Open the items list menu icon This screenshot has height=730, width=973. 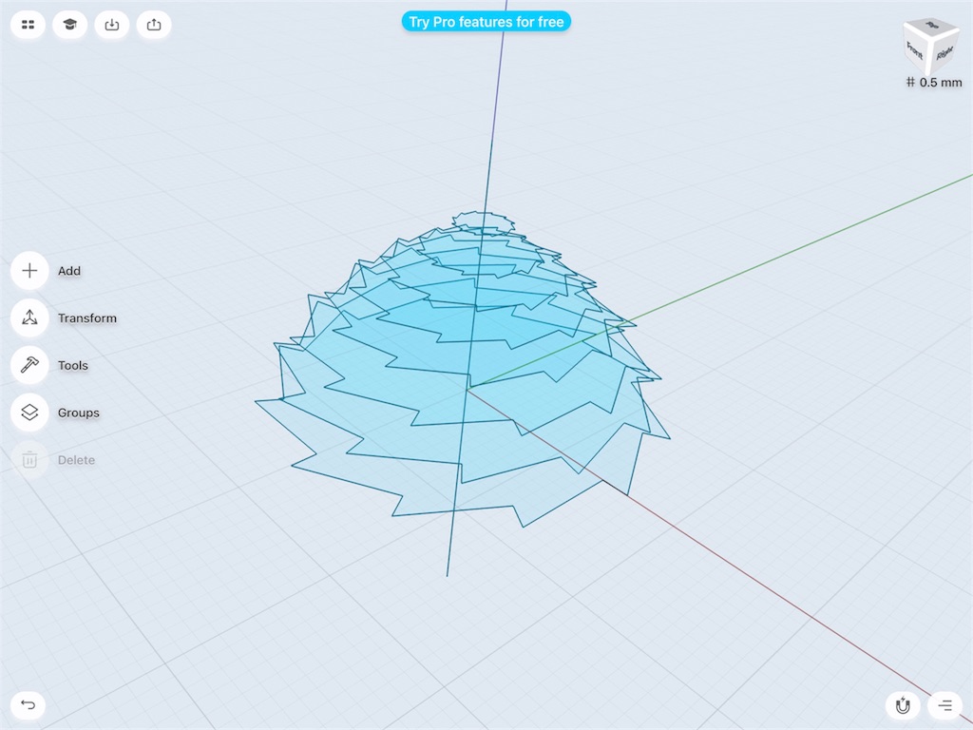[x=944, y=705]
